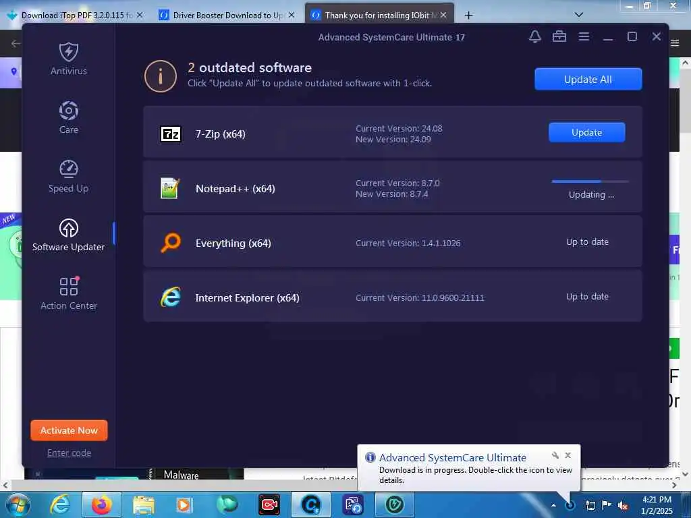Click the Internet Explorer row icon
The height and width of the screenshot is (518, 691).
(171, 297)
